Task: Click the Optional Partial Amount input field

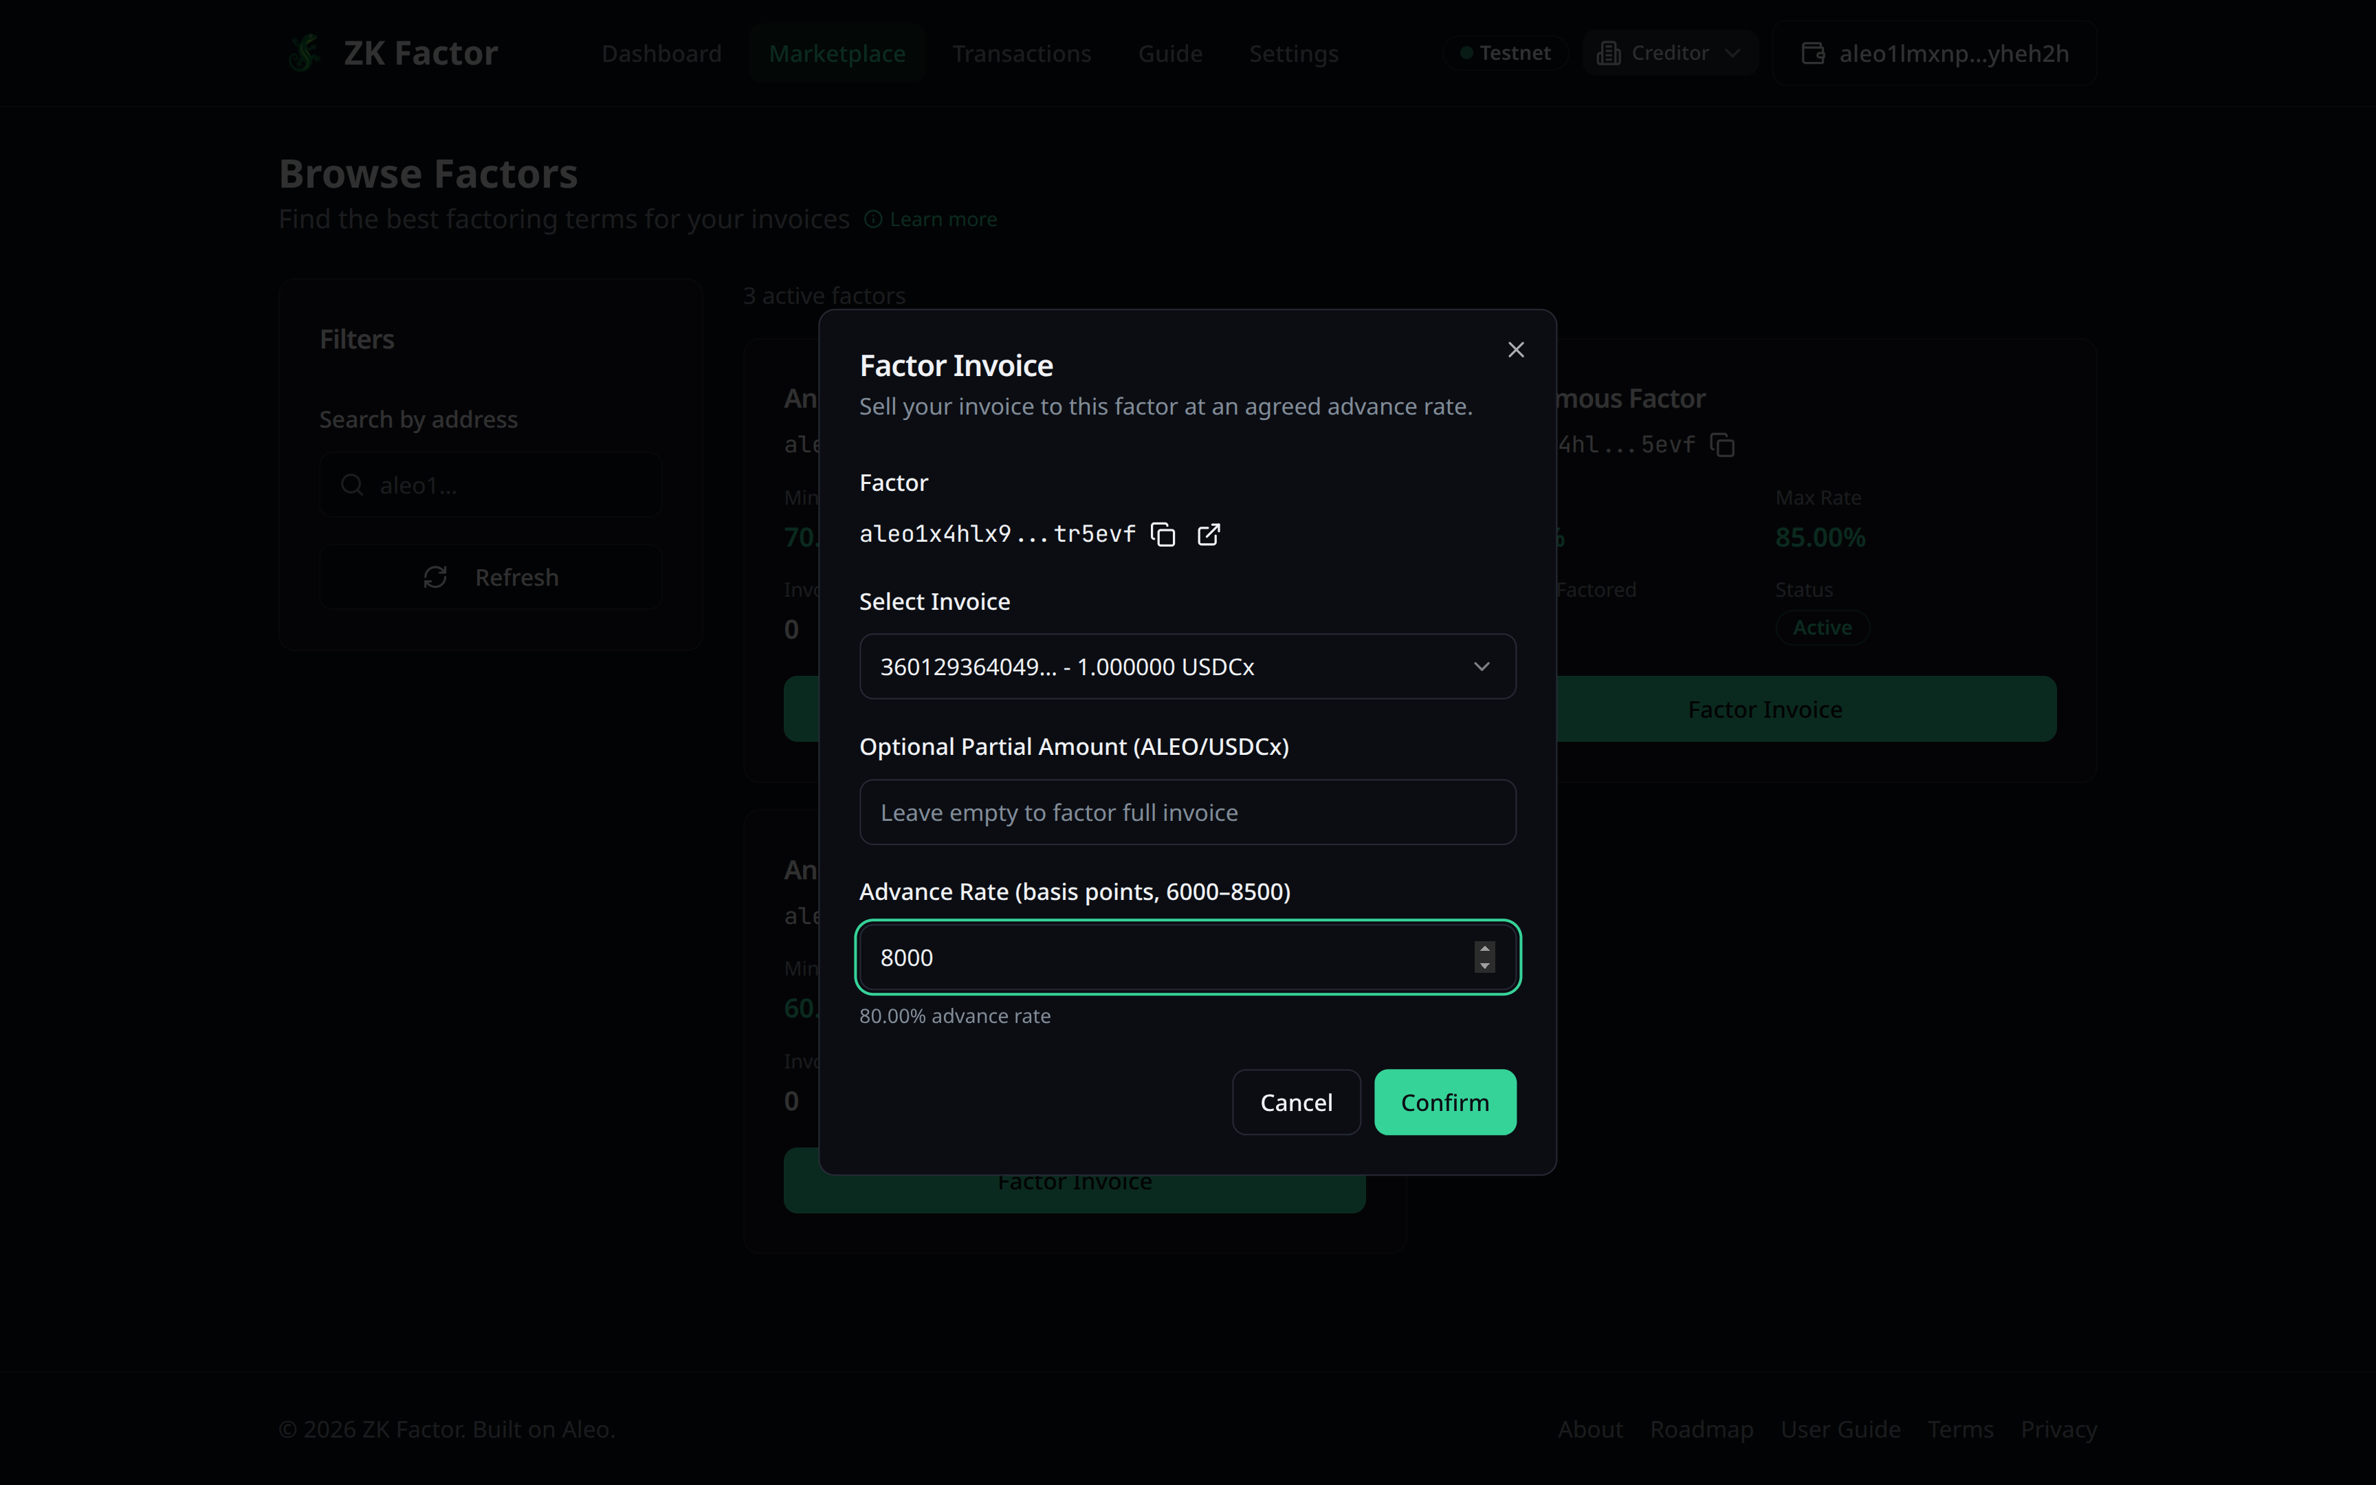Action: click(1187, 812)
